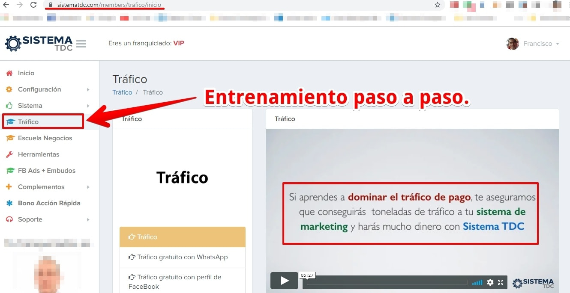Click the browser forward arrow
This screenshot has width=570, height=293.
19,5
